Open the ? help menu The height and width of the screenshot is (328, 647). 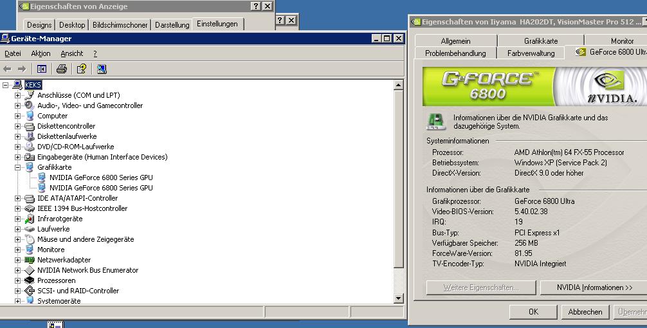95,53
